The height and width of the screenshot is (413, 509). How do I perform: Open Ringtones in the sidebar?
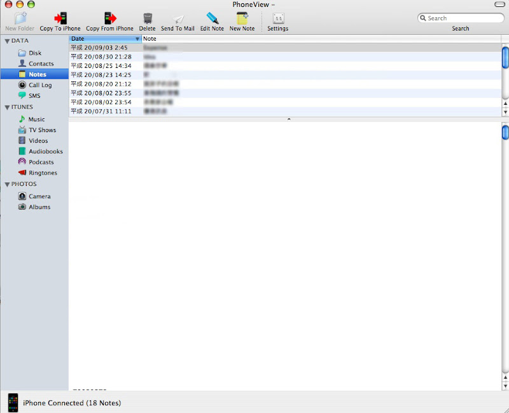[38, 173]
